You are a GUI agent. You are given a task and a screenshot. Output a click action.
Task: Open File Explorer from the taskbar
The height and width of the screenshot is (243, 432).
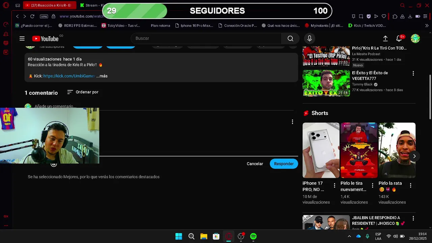coord(204,236)
